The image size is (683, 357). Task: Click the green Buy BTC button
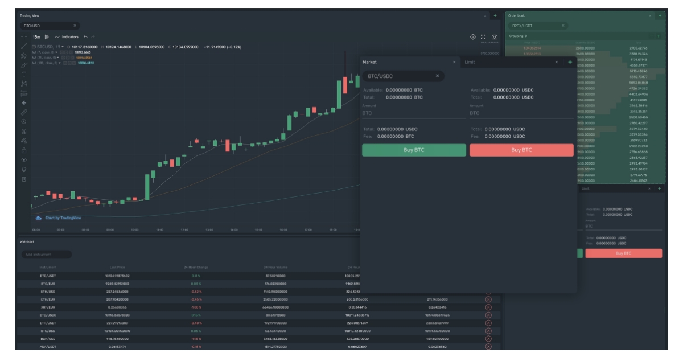coord(414,150)
